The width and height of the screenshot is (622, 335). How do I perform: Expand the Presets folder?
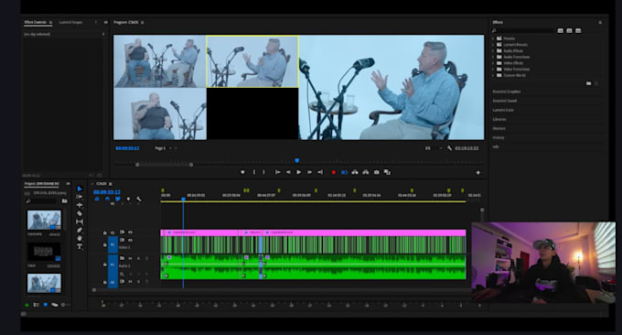tap(494, 38)
